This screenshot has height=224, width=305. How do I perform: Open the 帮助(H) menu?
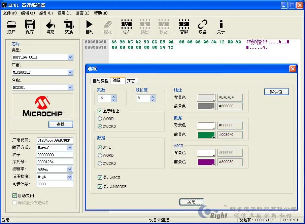point(101,13)
